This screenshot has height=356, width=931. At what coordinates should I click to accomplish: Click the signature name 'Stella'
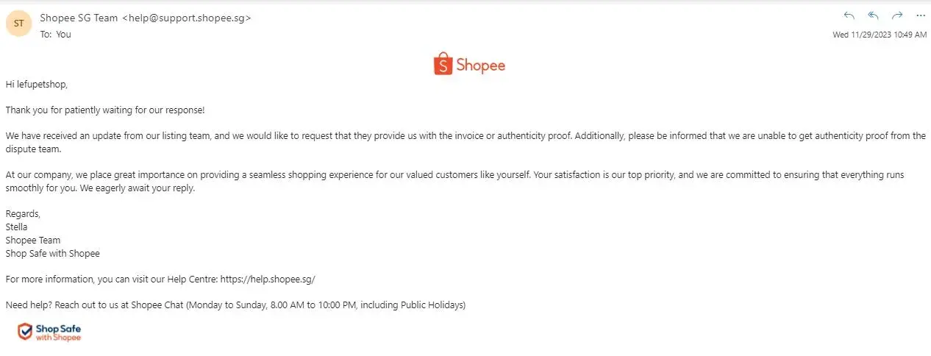tap(16, 227)
